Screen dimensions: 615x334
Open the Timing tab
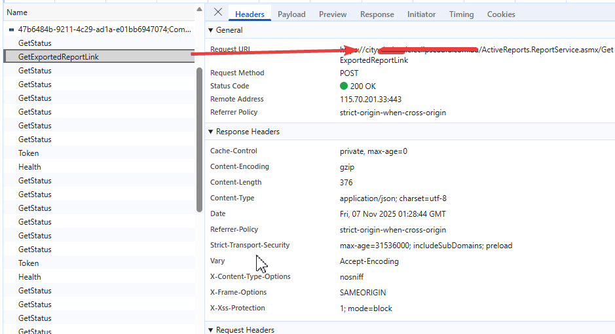pyautogui.click(x=461, y=14)
